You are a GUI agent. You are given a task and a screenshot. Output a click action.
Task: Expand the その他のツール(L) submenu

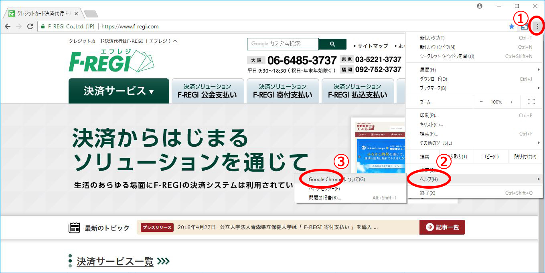coord(474,143)
